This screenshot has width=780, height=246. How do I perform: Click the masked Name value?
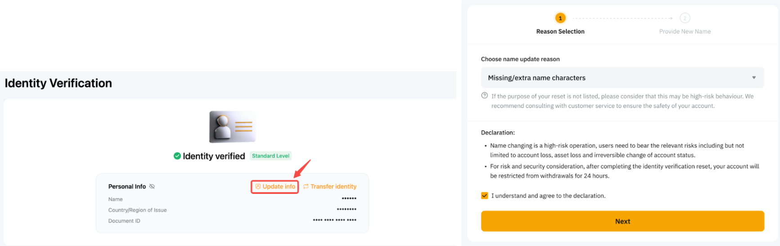tap(349, 198)
